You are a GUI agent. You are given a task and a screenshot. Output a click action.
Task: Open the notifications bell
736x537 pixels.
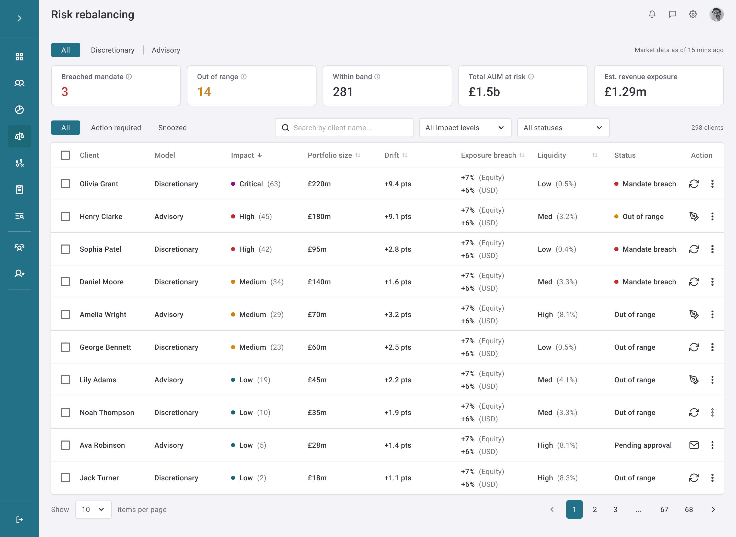click(652, 14)
